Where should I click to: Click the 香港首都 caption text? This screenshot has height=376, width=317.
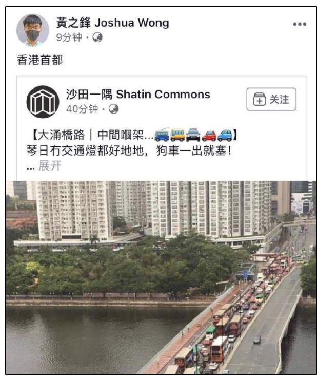pos(39,60)
